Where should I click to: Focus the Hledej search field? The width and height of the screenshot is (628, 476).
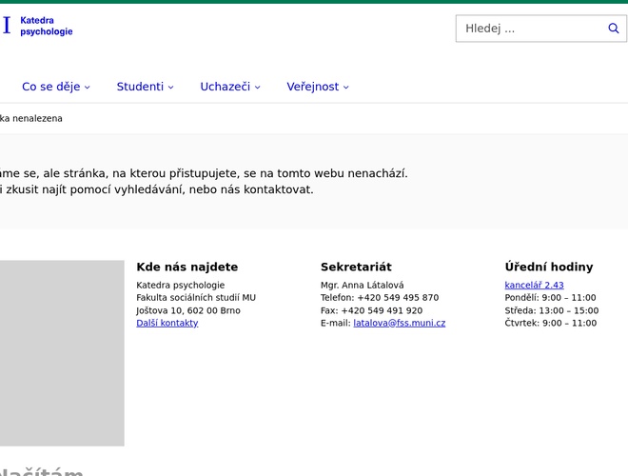pos(528,29)
